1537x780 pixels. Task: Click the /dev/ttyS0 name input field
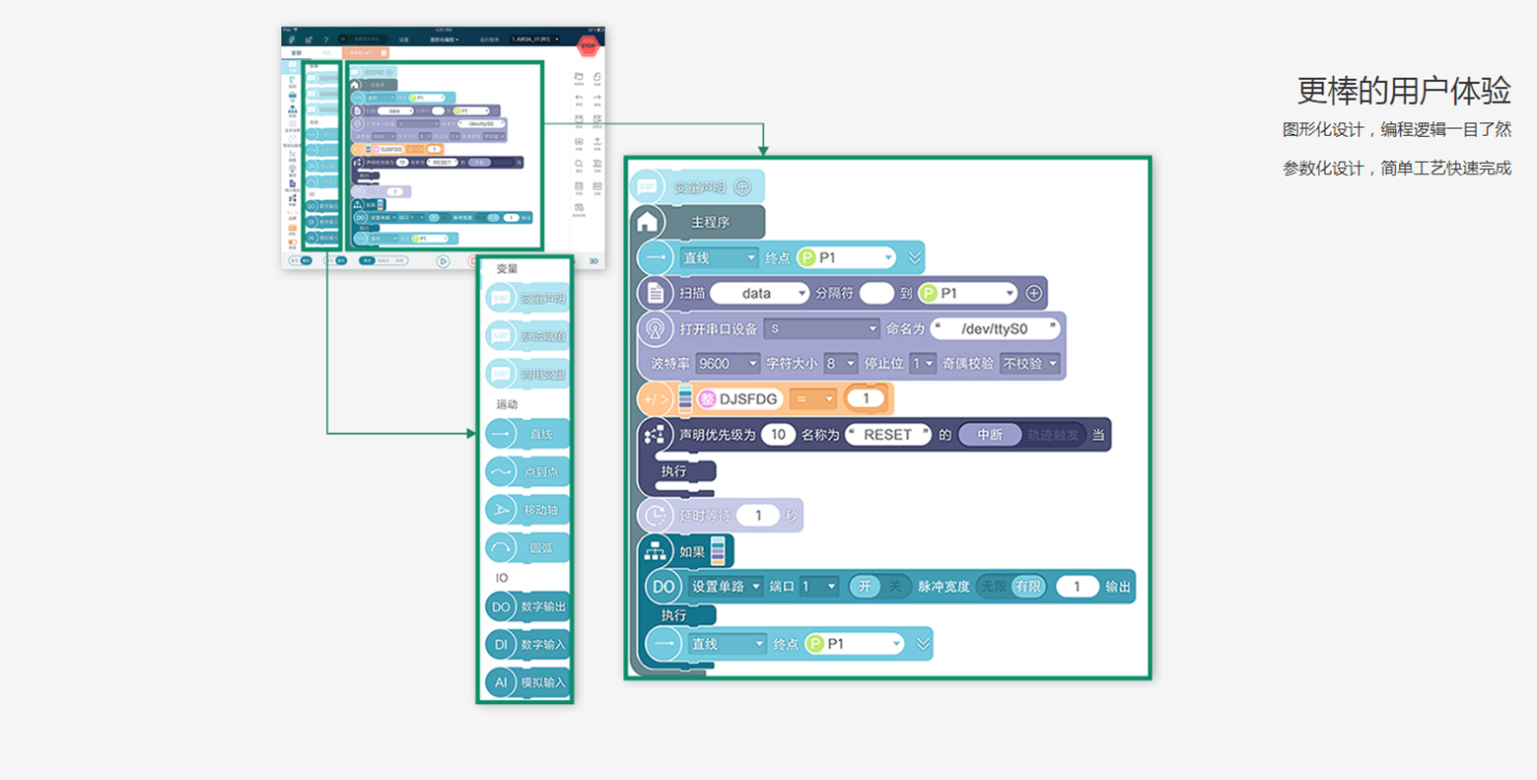994,328
